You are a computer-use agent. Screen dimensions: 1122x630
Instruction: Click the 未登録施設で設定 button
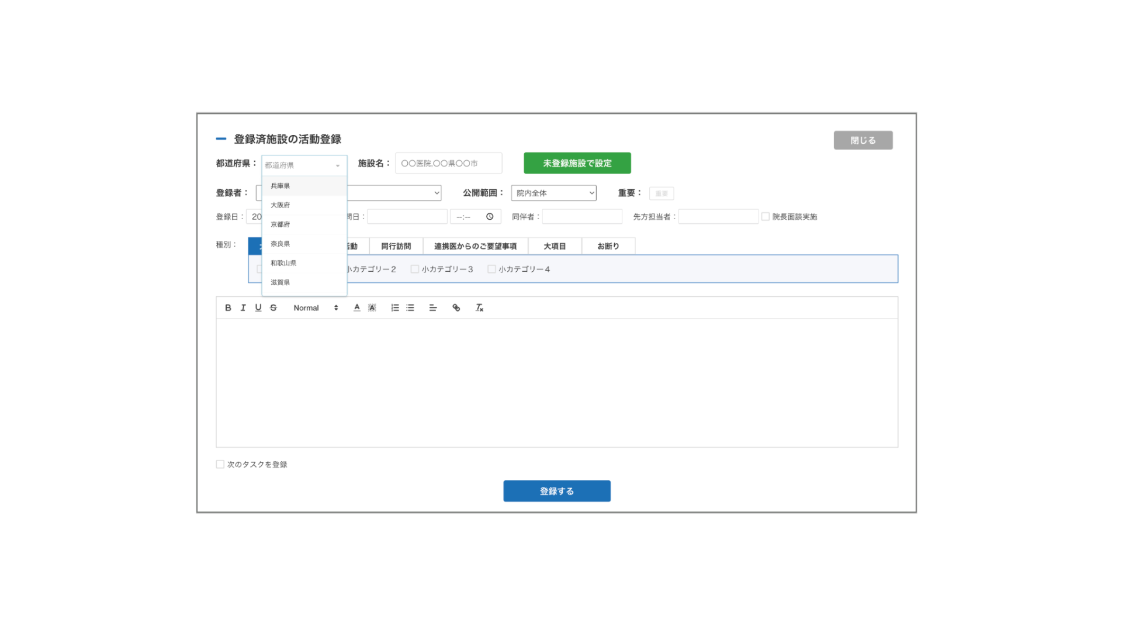click(x=577, y=164)
